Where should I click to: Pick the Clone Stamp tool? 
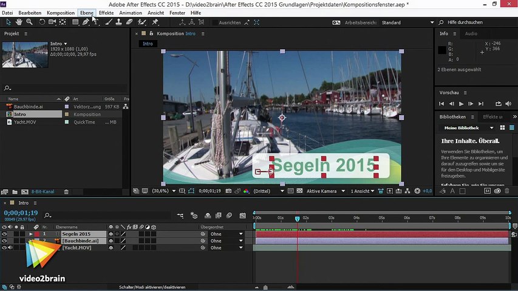coord(118,22)
